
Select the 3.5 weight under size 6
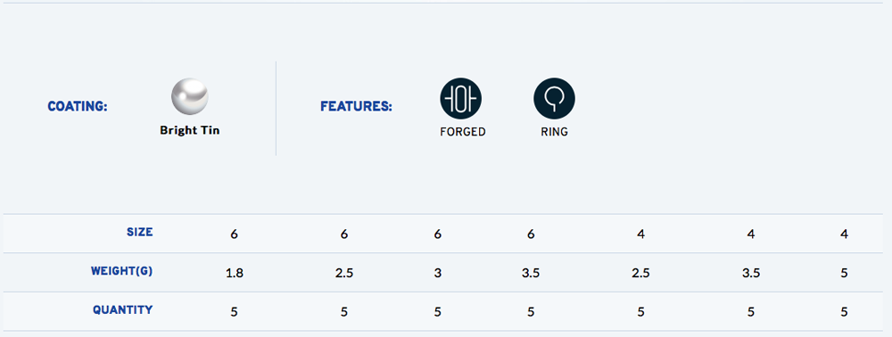click(x=531, y=273)
